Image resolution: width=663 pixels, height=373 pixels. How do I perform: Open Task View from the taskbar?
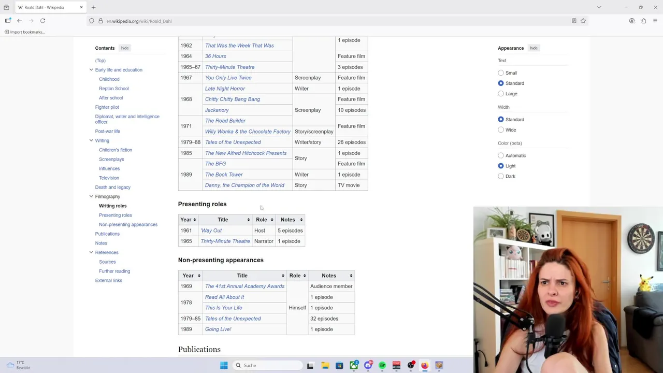(310, 365)
